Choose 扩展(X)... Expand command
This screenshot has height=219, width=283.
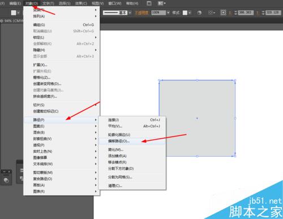pyautogui.click(x=62, y=65)
